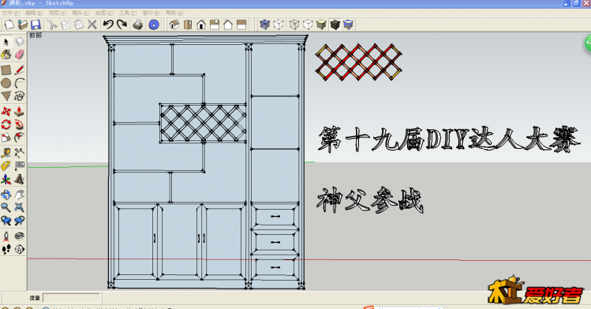591x309 pixels.
Task: Click the Delete X icon in the toolbar
Action: (92, 25)
